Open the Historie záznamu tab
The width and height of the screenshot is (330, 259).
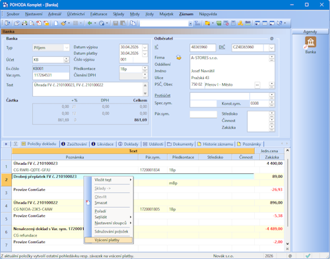pos(215,144)
